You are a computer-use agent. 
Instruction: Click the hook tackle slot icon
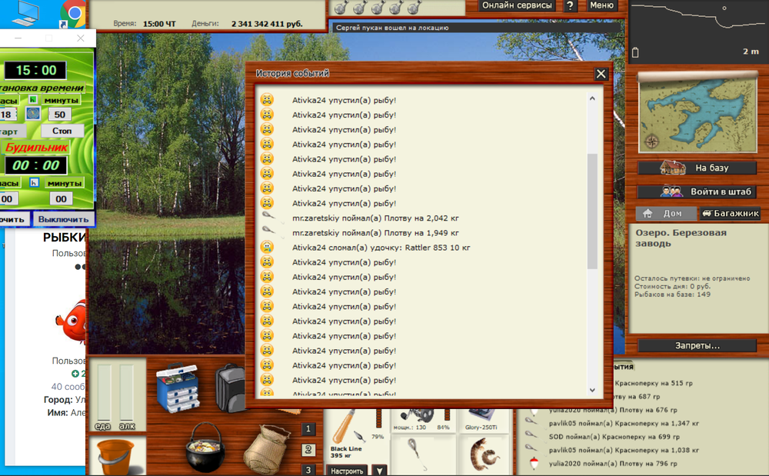pyautogui.click(x=418, y=456)
